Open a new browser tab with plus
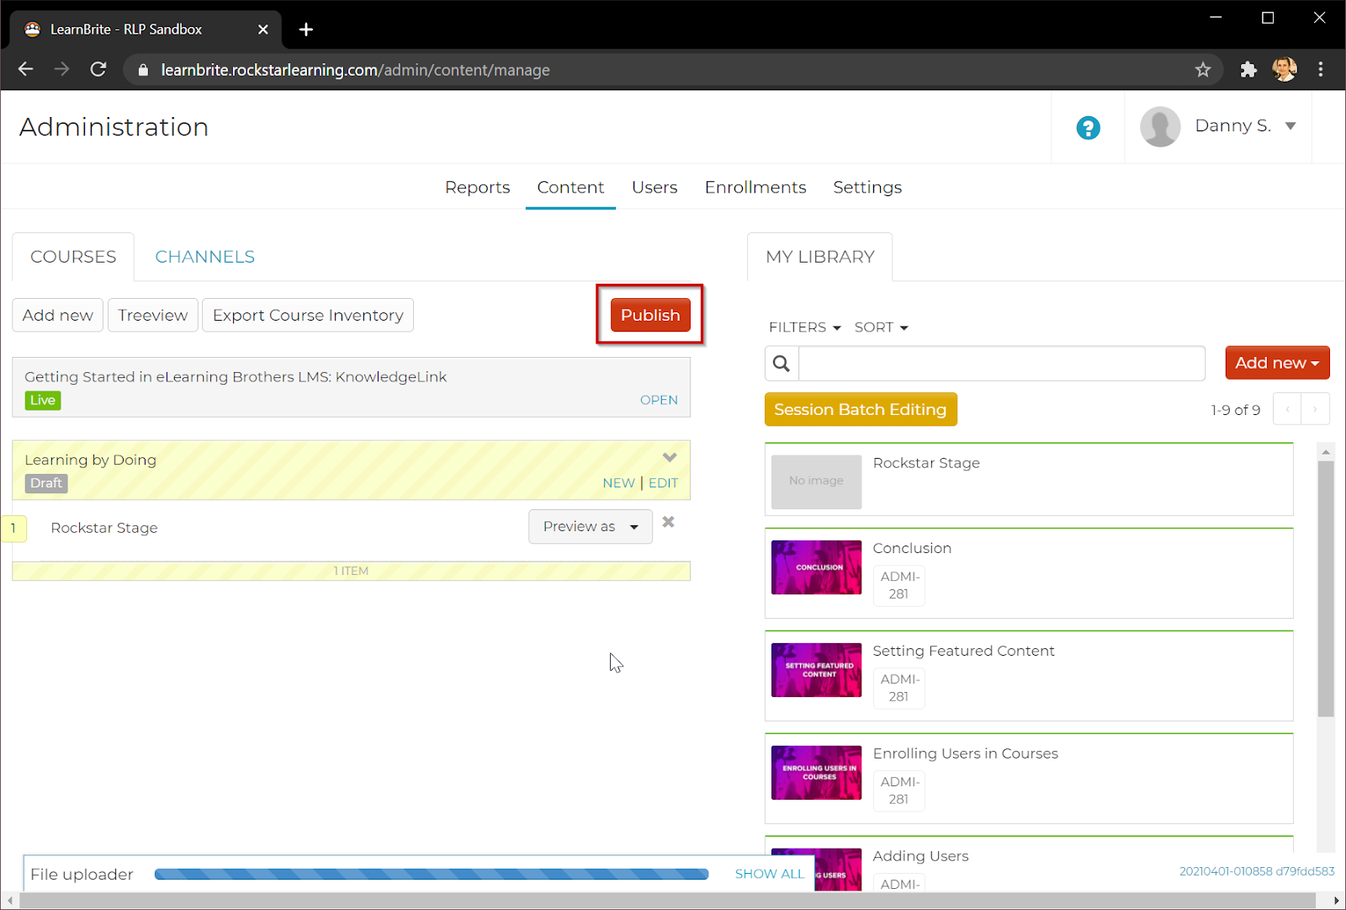 [x=306, y=29]
